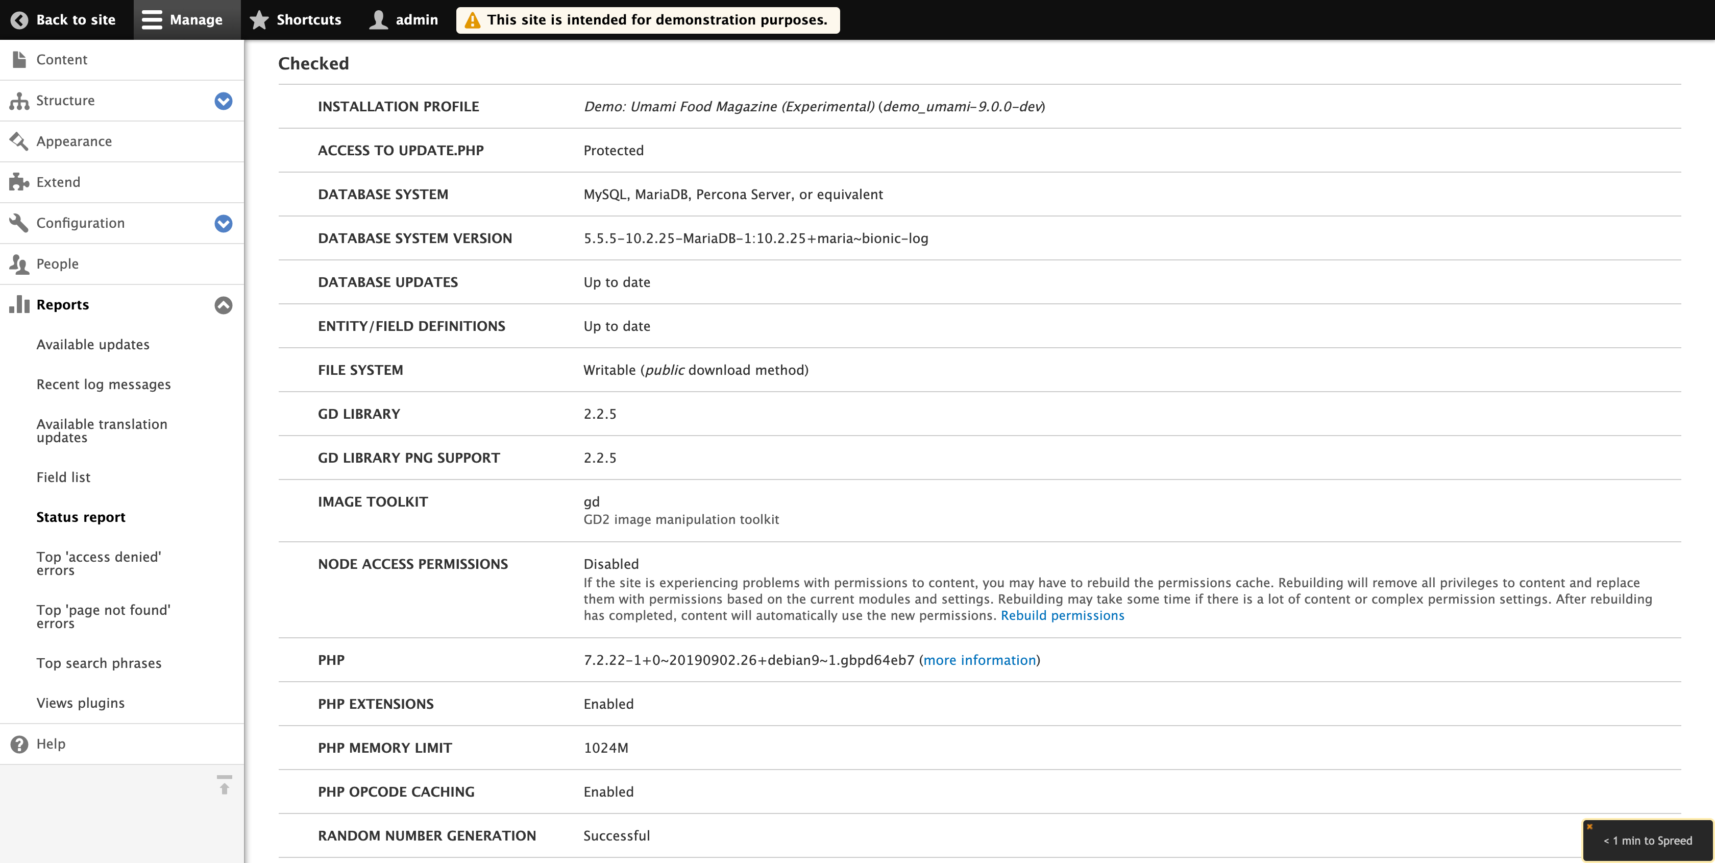Open Top search phrases report
This screenshot has height=863, width=1715.
[99, 663]
